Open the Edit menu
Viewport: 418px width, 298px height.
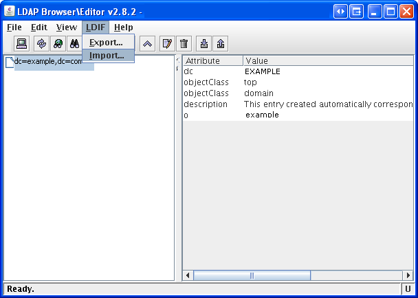39,27
